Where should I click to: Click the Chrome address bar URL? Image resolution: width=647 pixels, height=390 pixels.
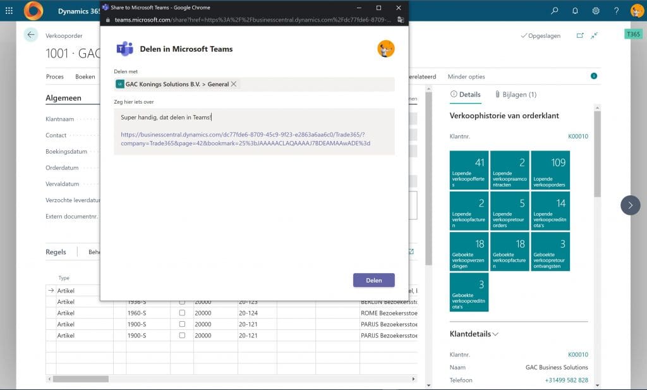pyautogui.click(x=253, y=20)
